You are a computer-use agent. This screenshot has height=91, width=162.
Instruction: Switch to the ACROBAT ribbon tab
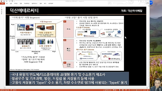point(51,3)
